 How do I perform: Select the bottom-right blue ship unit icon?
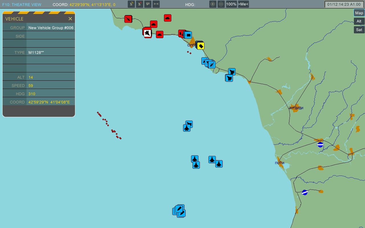[x=182, y=213]
